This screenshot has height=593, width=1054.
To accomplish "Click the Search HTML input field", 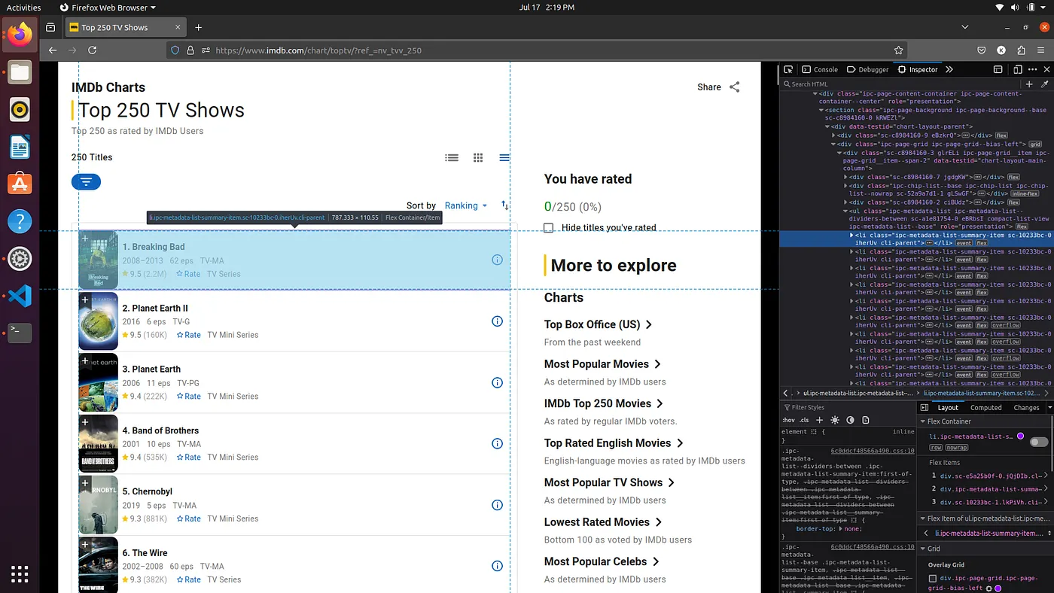I will coord(902,84).
